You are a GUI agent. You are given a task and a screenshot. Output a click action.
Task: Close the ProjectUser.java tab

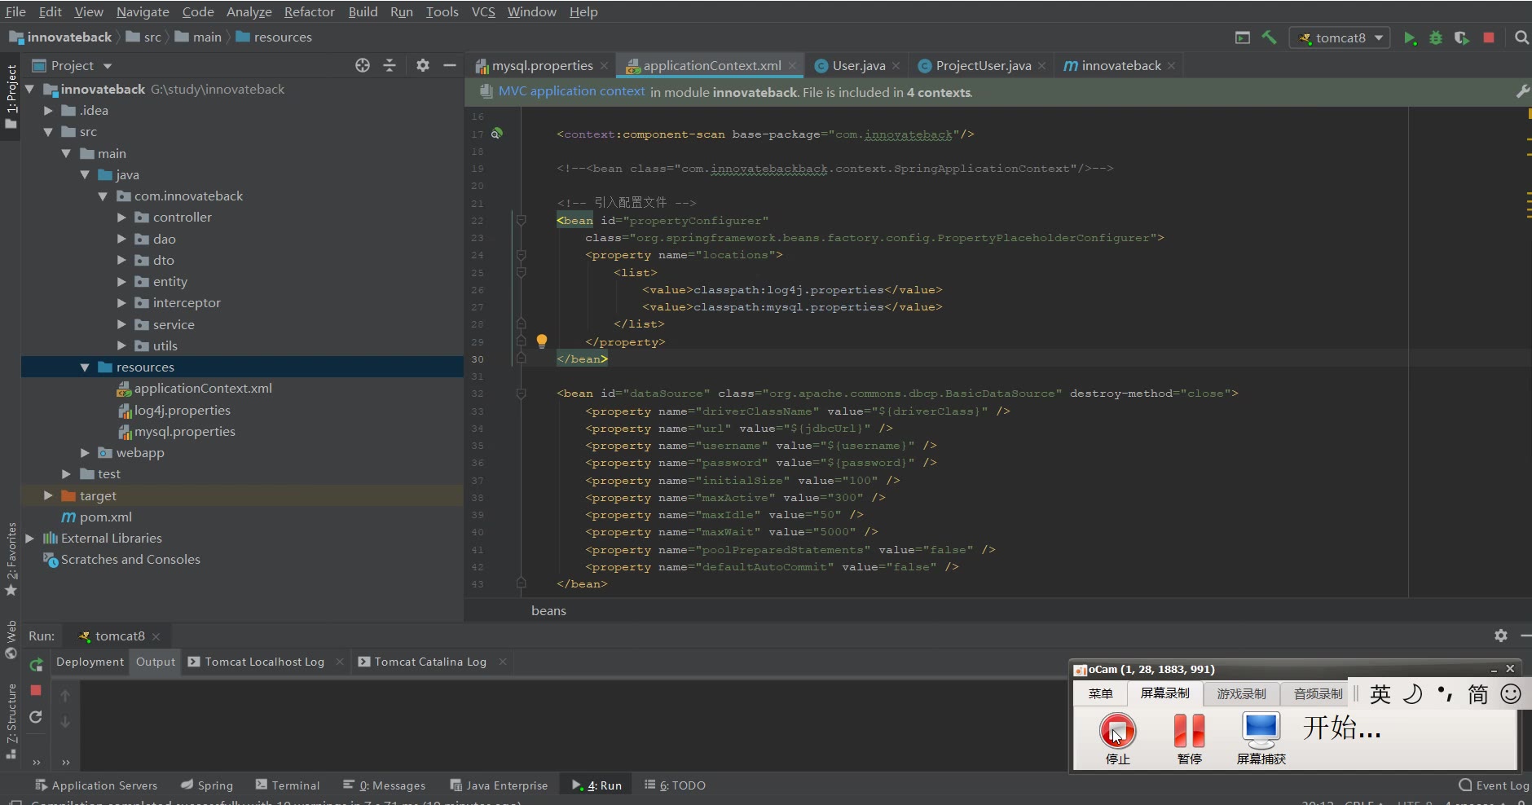pyautogui.click(x=1041, y=66)
